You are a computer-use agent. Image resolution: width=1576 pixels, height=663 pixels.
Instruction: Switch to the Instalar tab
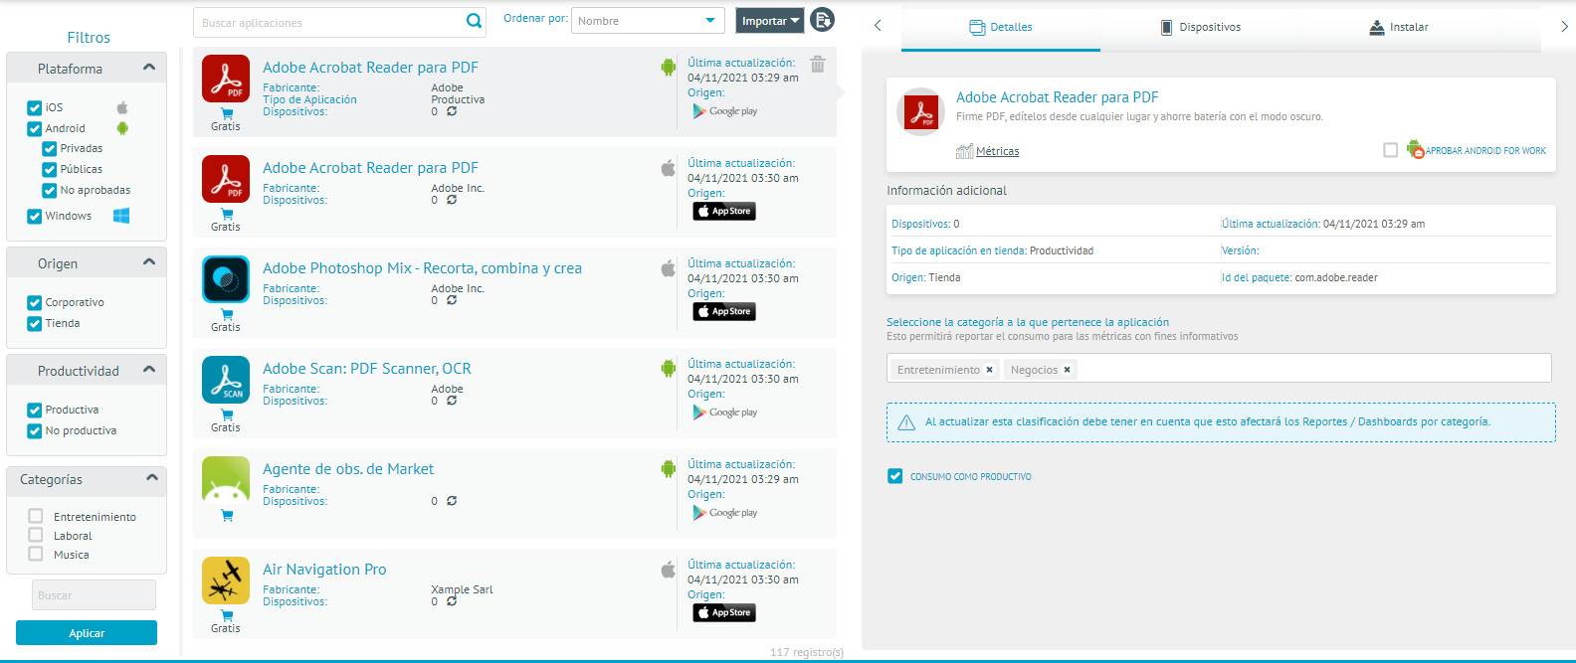click(1398, 27)
